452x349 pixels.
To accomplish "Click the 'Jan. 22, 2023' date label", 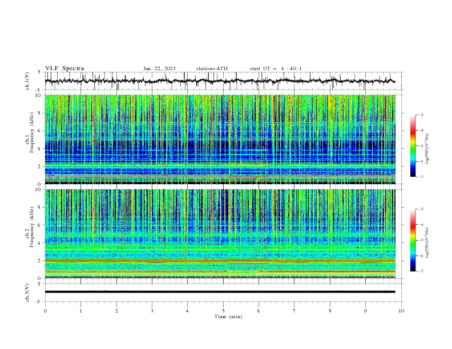I will click(x=159, y=68).
